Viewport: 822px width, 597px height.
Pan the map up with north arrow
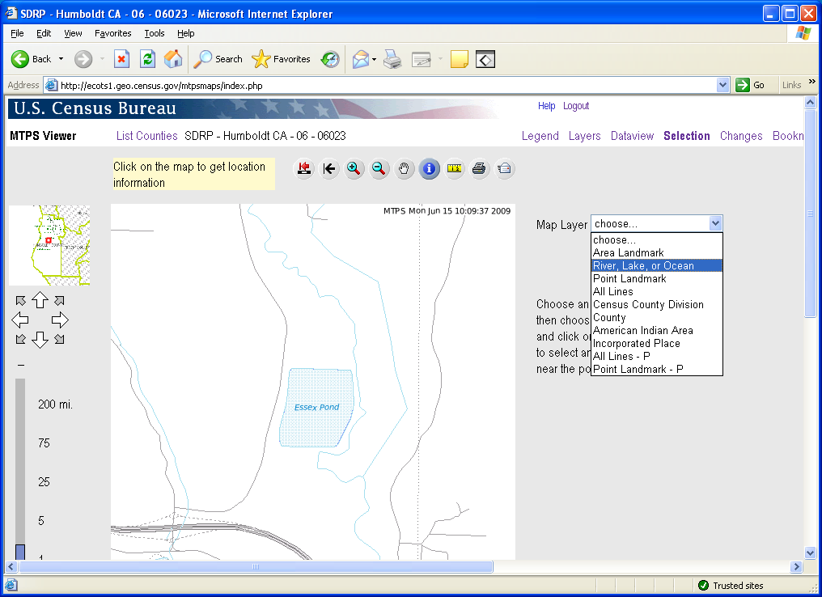click(40, 301)
